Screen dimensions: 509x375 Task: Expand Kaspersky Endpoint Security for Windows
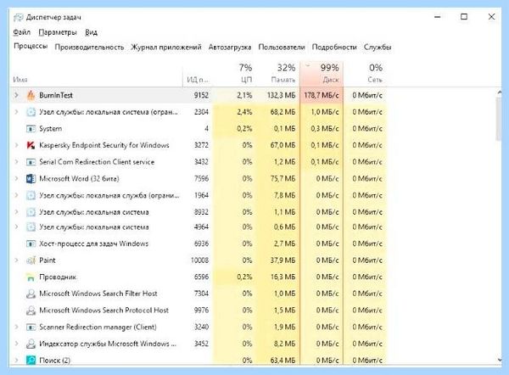(16, 145)
